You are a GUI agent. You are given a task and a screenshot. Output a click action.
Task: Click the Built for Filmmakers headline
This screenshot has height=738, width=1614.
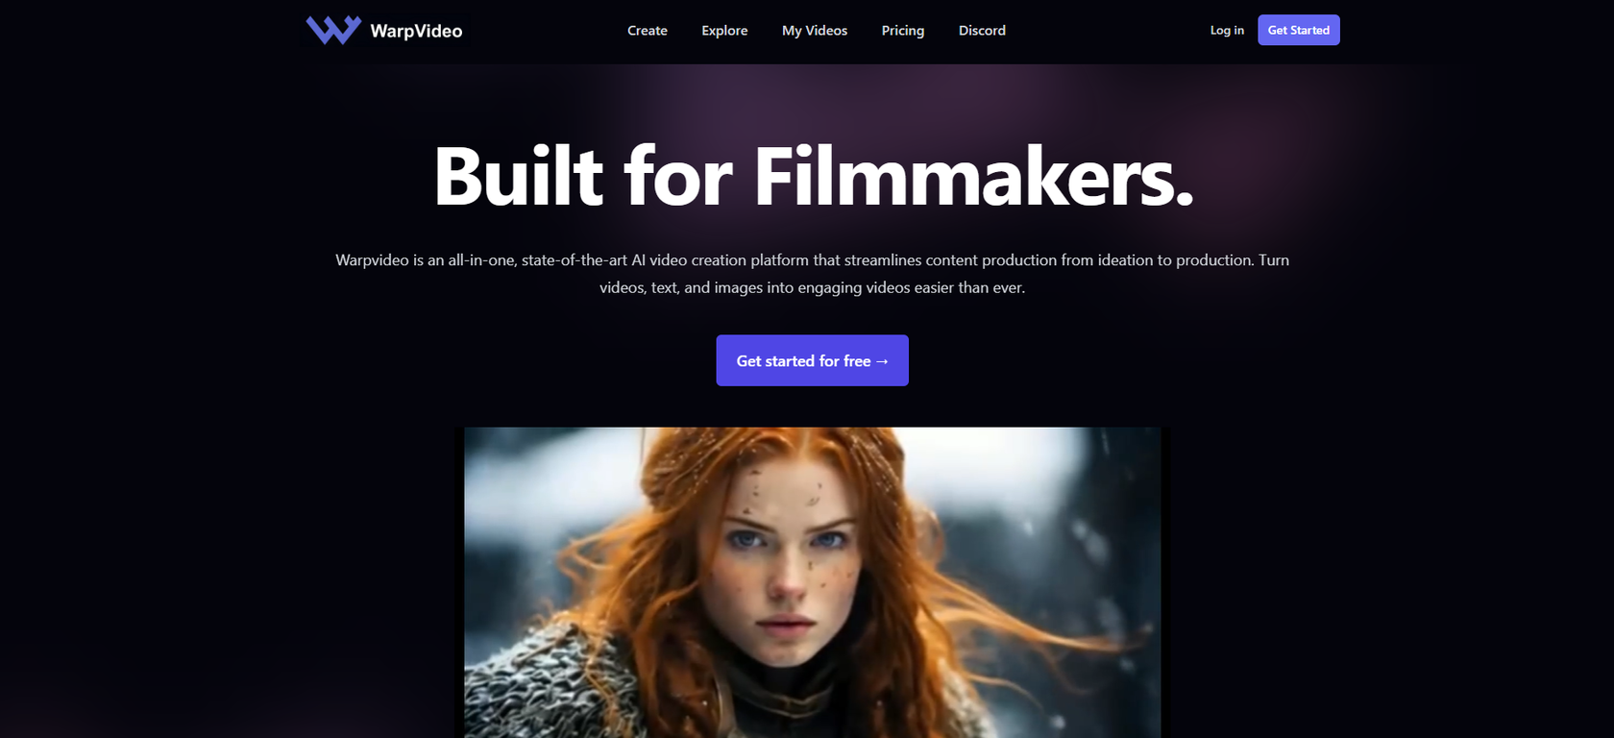click(x=814, y=176)
